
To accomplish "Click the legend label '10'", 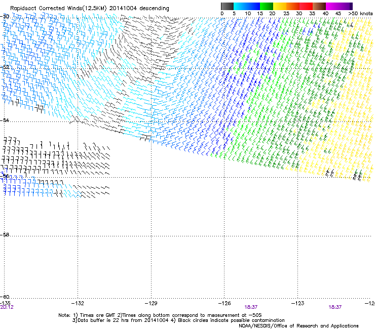I will click(x=248, y=13).
